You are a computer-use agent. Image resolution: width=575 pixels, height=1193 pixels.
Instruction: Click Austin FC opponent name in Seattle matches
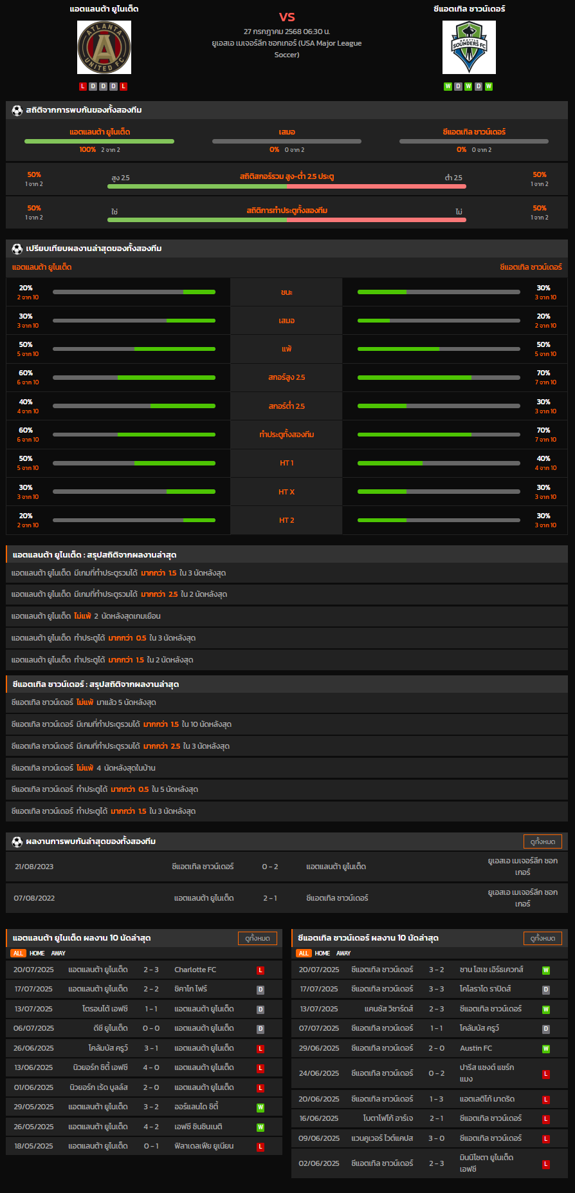click(476, 1048)
